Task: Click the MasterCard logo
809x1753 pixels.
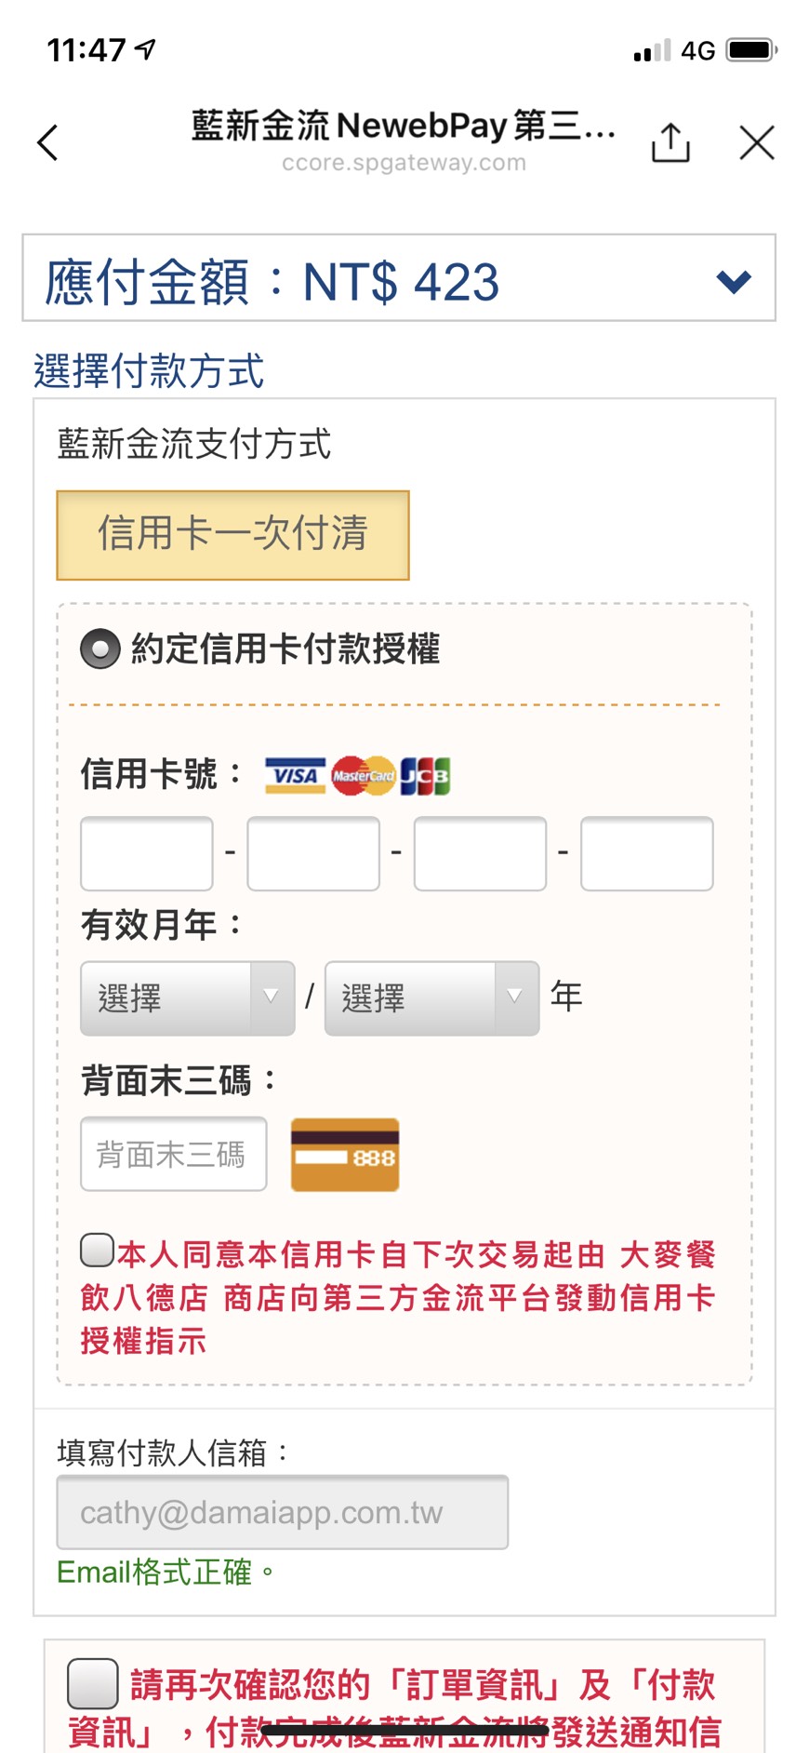Action: (364, 775)
